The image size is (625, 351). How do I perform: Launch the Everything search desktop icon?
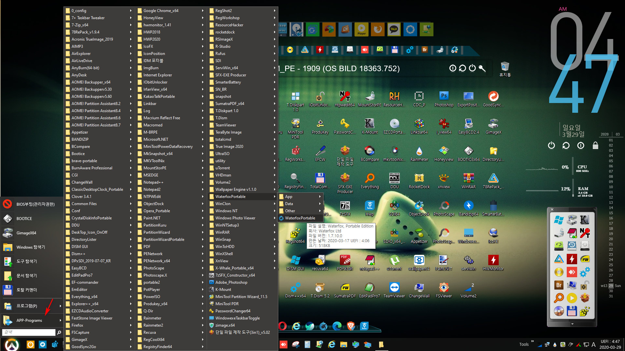click(x=369, y=181)
